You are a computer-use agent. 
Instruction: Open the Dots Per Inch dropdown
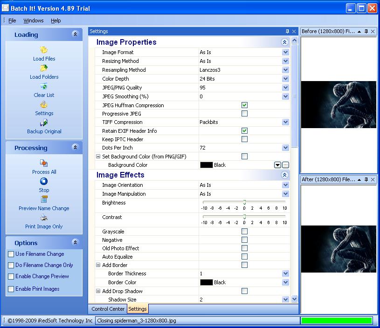[x=286, y=148]
